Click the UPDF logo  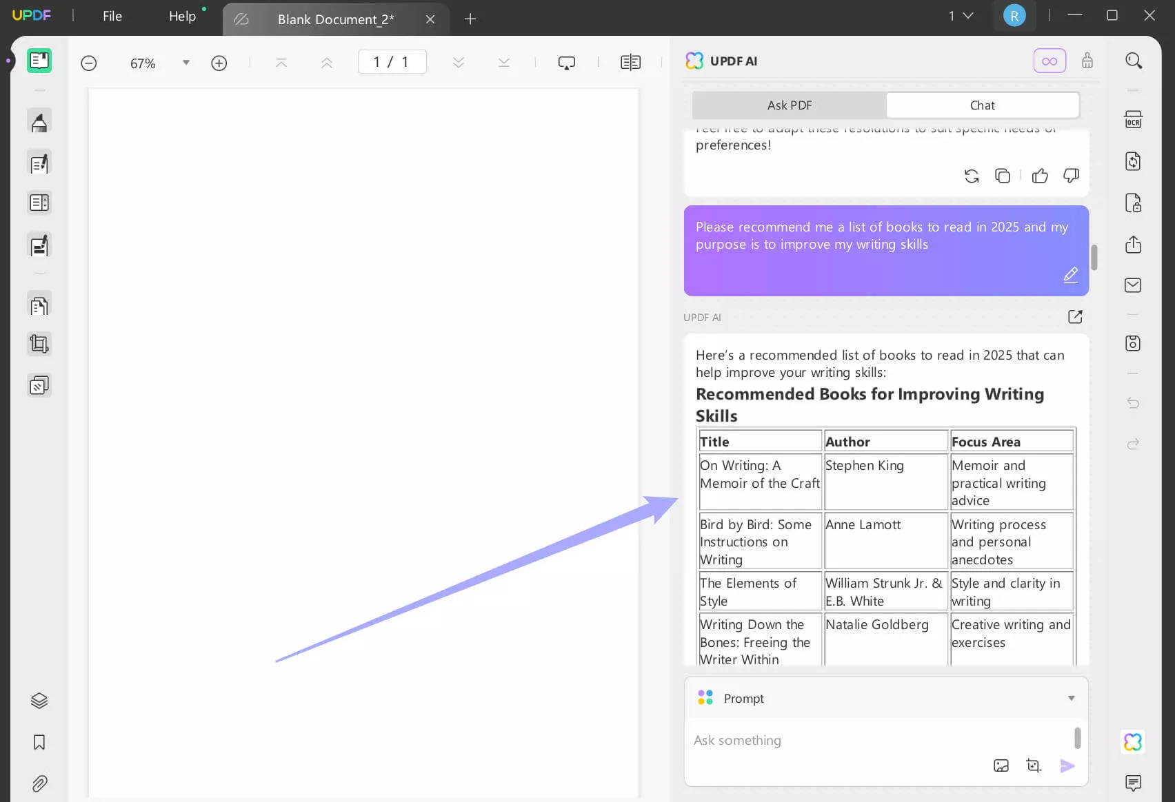click(x=32, y=15)
